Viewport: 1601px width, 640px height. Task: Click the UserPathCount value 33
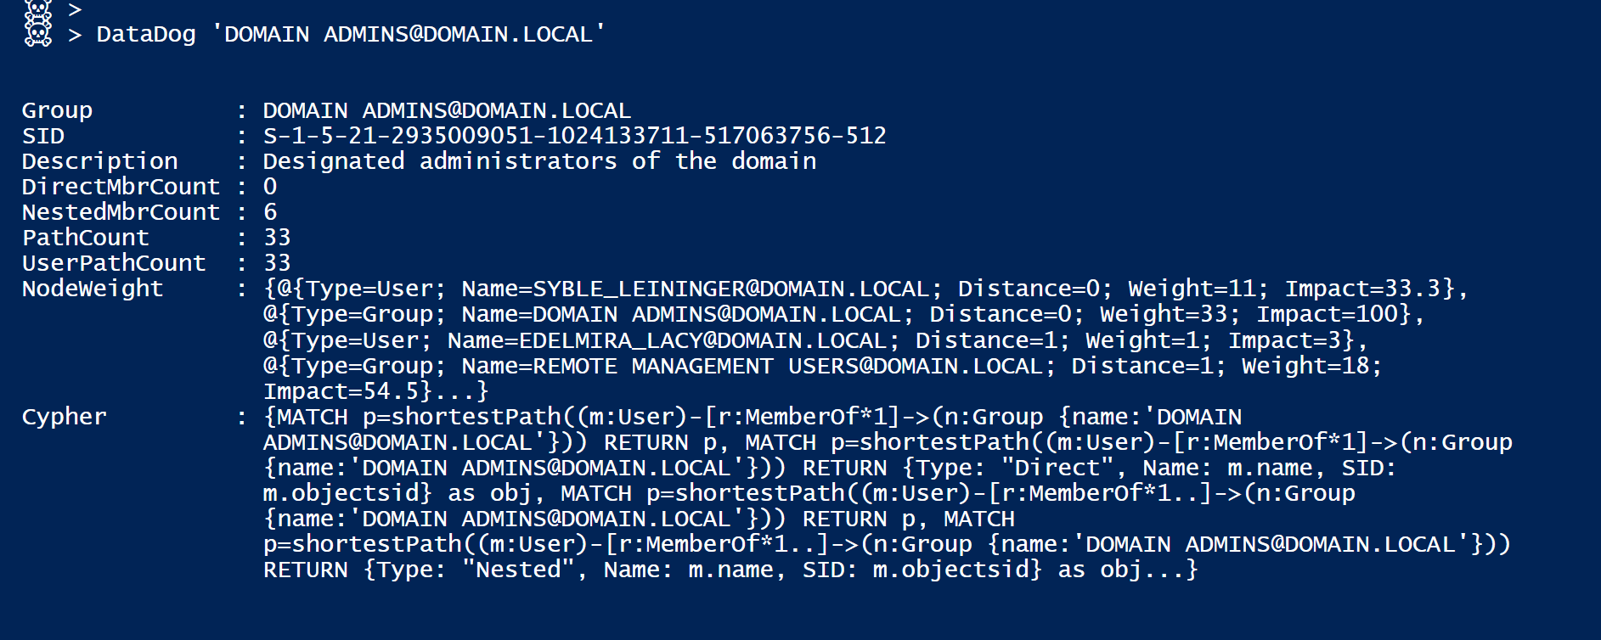tap(277, 263)
